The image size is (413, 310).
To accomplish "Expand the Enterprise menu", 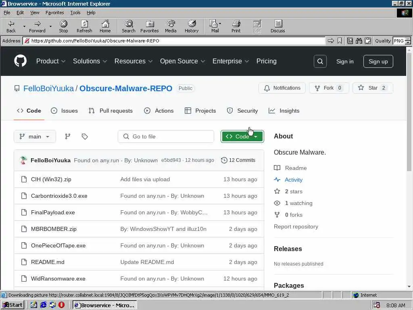I will (x=231, y=61).
